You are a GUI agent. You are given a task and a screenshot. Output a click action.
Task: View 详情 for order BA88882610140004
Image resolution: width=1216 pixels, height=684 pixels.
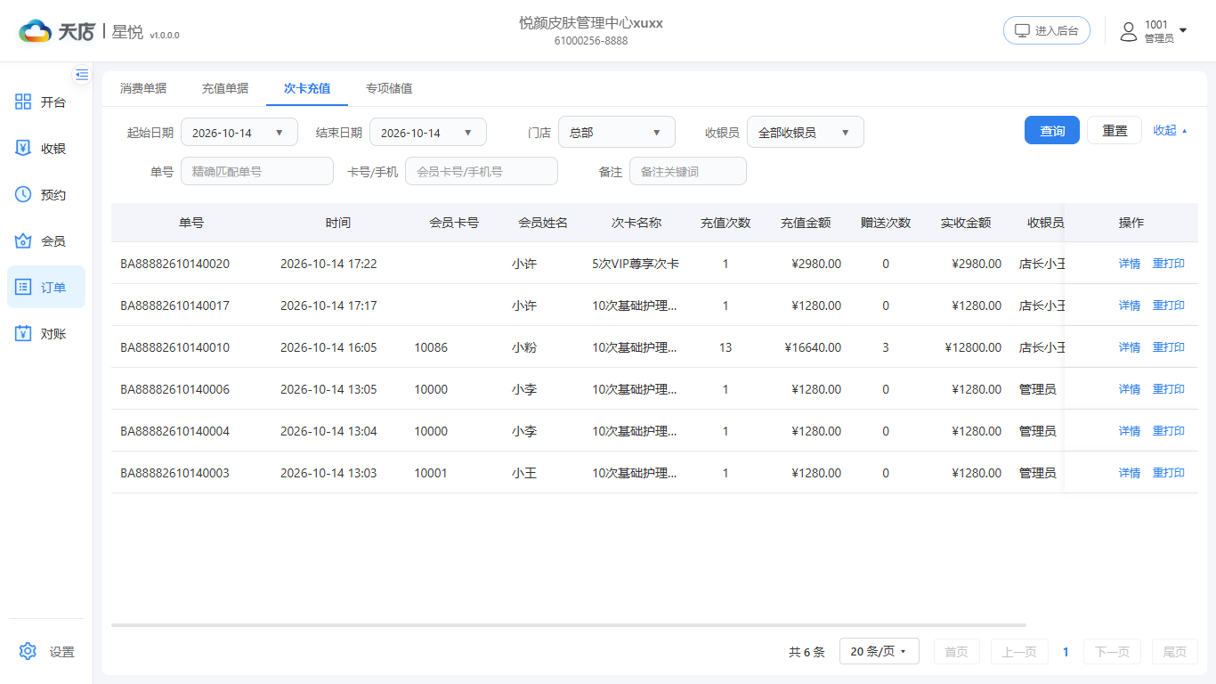coord(1130,431)
